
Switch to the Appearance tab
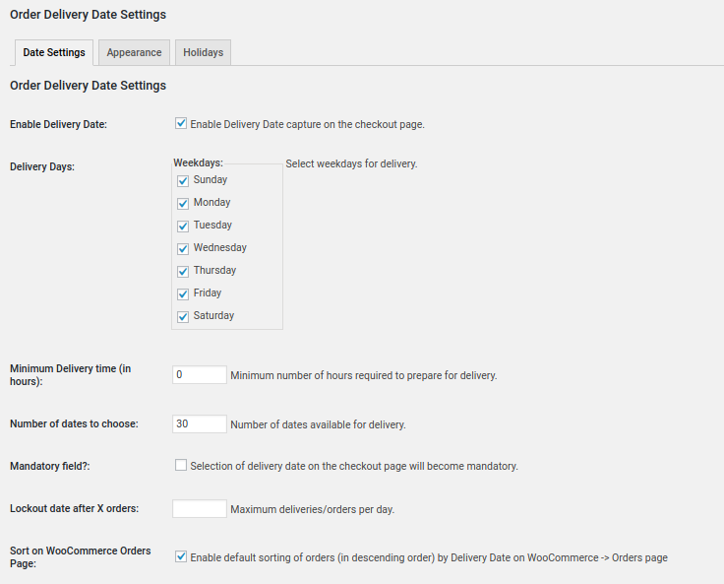click(134, 52)
